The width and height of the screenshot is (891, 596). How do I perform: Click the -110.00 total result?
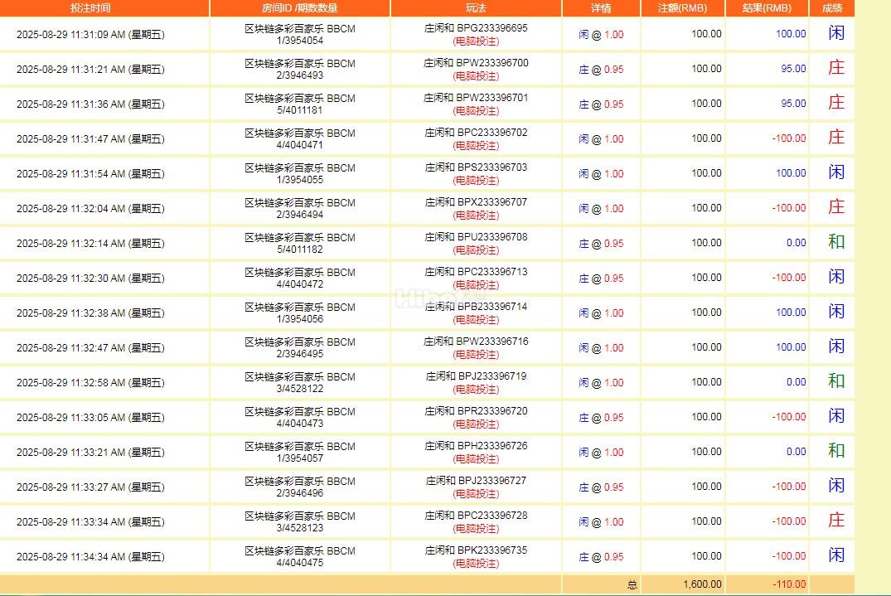click(788, 584)
